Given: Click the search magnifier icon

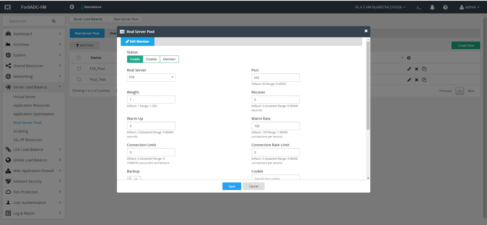Looking at the screenshot, I should click(54, 21).
